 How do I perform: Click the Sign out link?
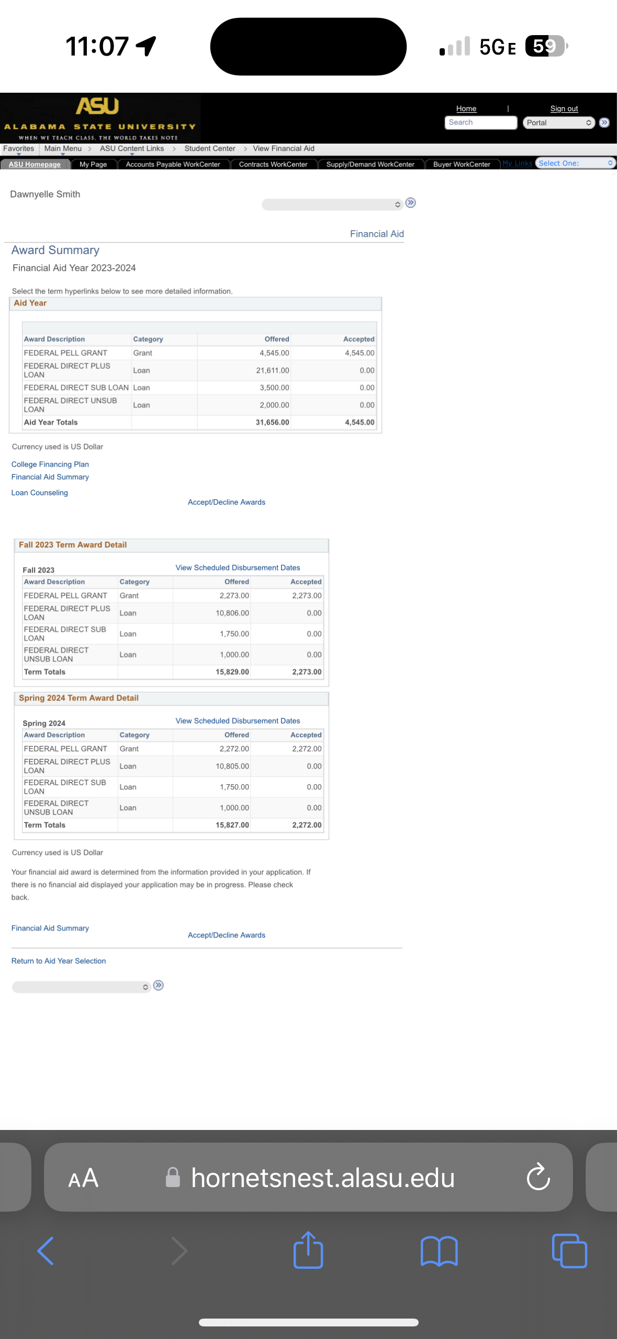(x=564, y=108)
